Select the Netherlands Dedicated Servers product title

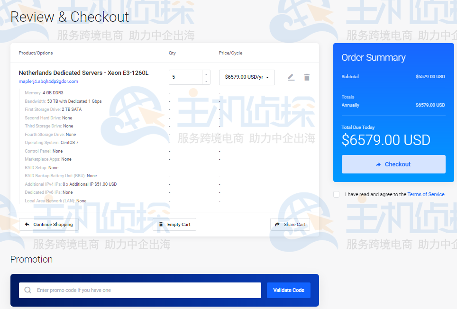click(83, 73)
